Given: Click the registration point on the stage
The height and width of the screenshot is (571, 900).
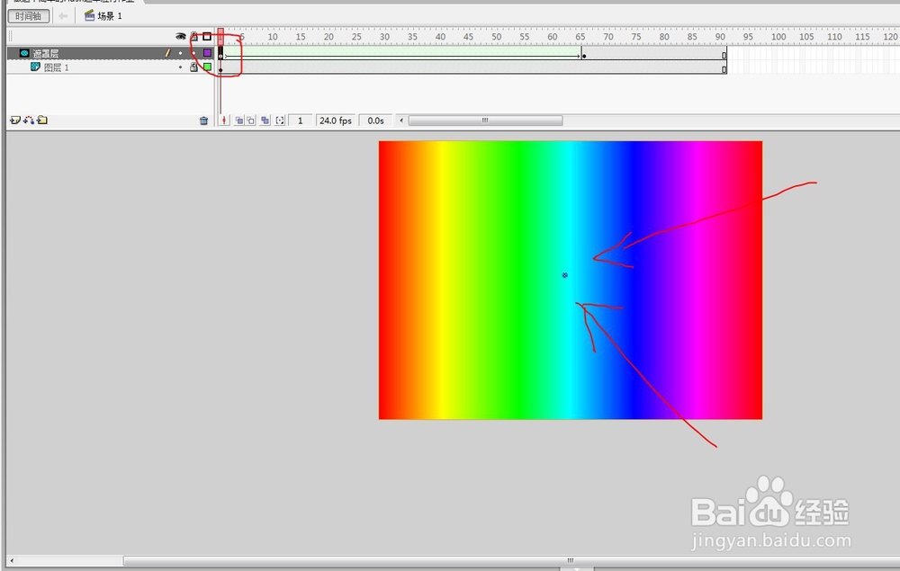Looking at the screenshot, I should click(565, 275).
